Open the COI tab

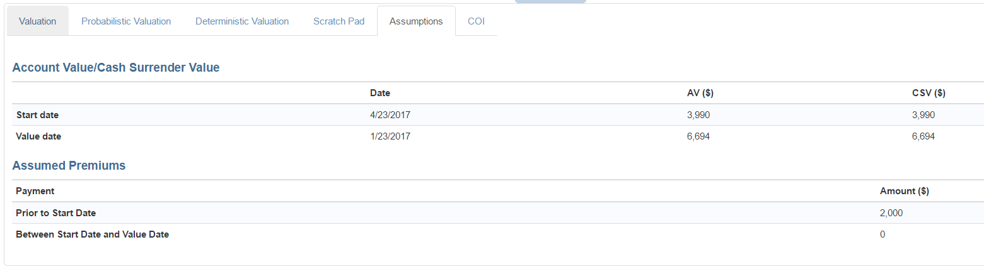[x=476, y=21]
